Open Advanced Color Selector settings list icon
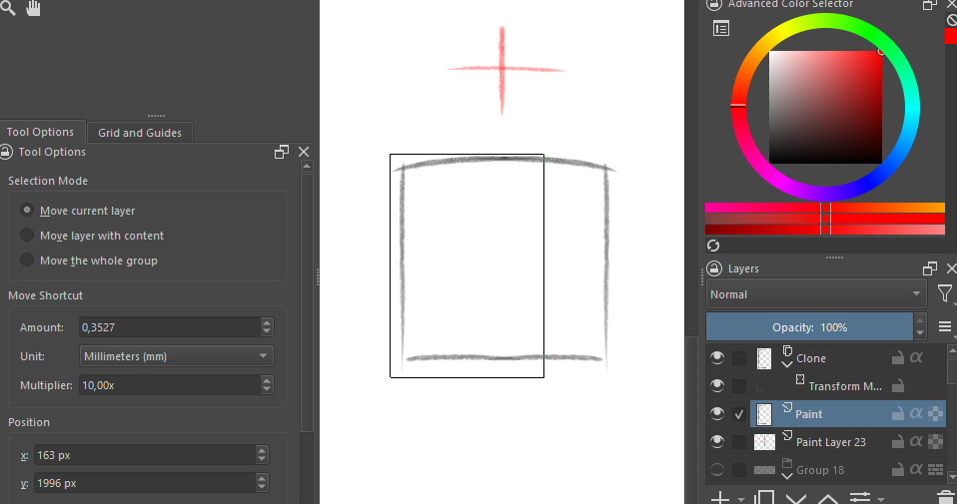 pyautogui.click(x=721, y=29)
